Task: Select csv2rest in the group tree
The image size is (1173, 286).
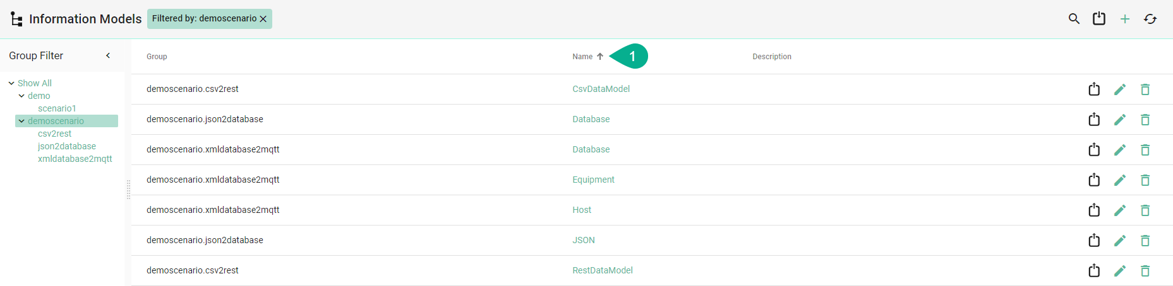Action: (x=54, y=134)
